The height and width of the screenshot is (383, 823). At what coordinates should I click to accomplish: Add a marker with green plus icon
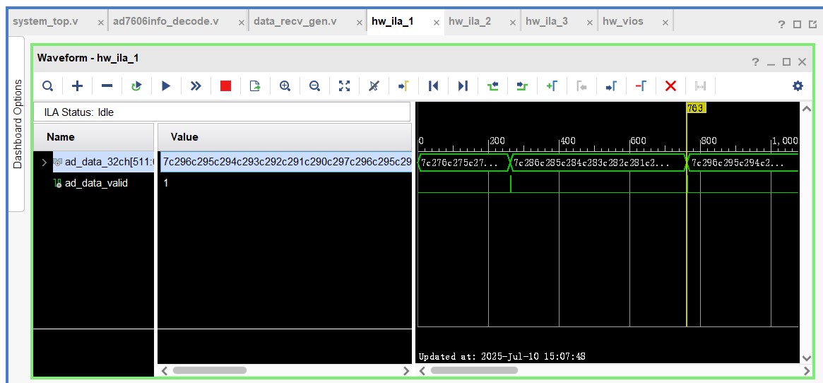[x=552, y=86]
